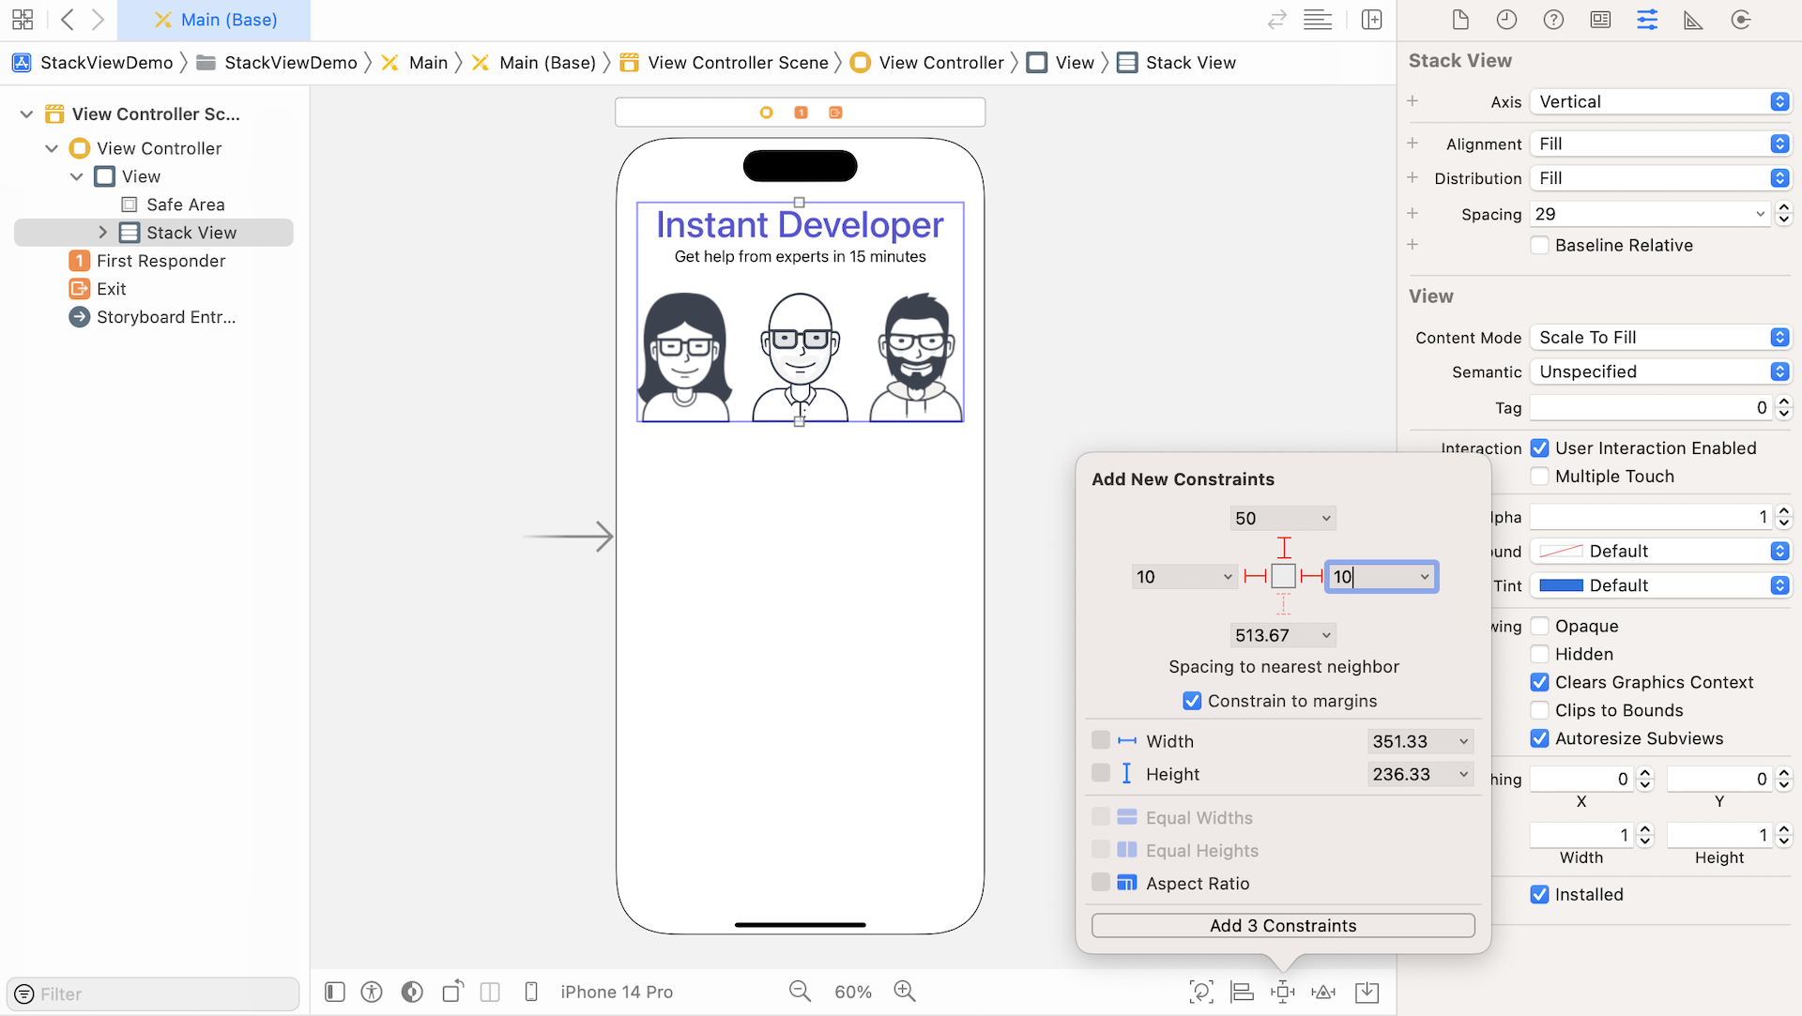The height and width of the screenshot is (1016, 1802).
Task: Open the Size inspector ruler icon
Action: coord(1693,20)
